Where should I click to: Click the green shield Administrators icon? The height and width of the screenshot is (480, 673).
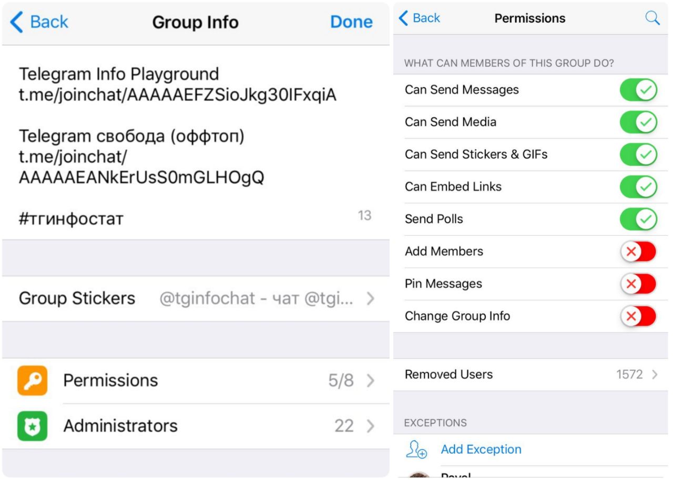(32, 426)
